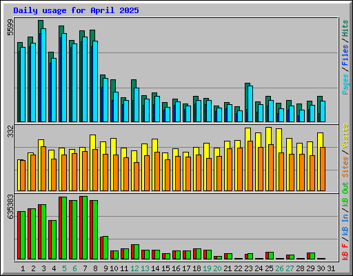Click the cyan files bar for day 3
Viewport: 353px width, 276px height.
coord(43,75)
